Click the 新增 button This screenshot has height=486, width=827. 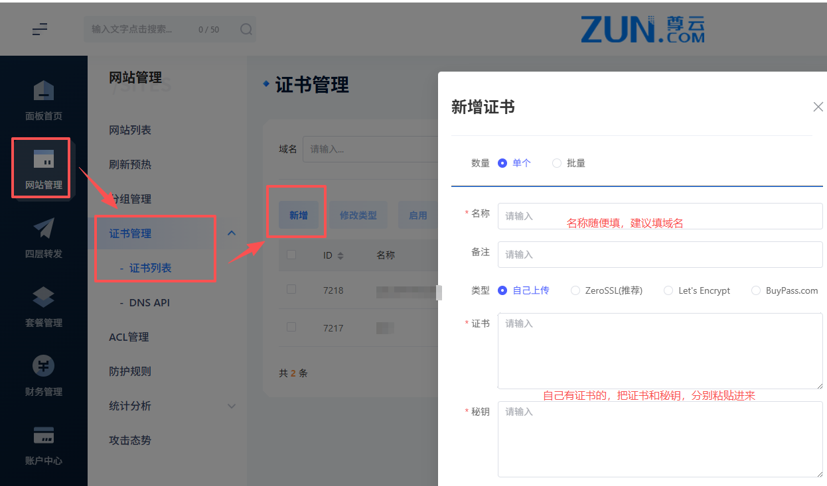click(x=299, y=215)
